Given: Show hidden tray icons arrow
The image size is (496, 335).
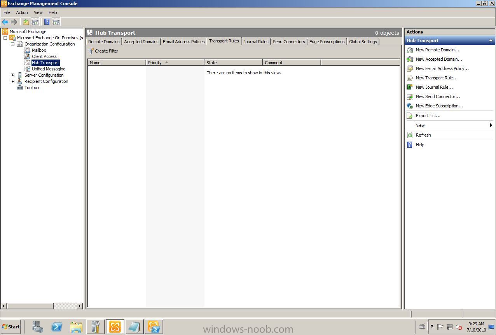Looking at the screenshot, I should (431, 326).
